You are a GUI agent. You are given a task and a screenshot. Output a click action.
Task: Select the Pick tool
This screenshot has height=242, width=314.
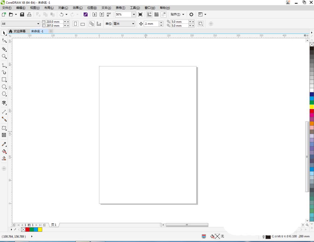click(4, 33)
